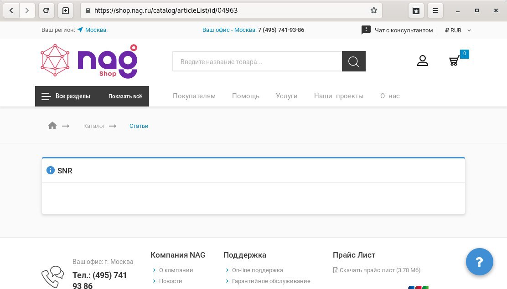This screenshot has height=289, width=507.
Task: Open the Услуги menu
Action: tap(286, 96)
